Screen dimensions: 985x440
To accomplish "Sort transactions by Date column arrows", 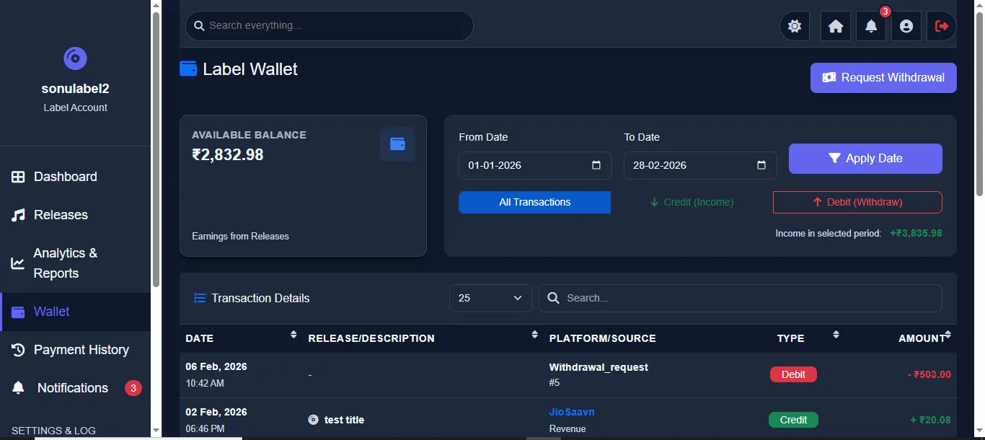I will coord(293,335).
